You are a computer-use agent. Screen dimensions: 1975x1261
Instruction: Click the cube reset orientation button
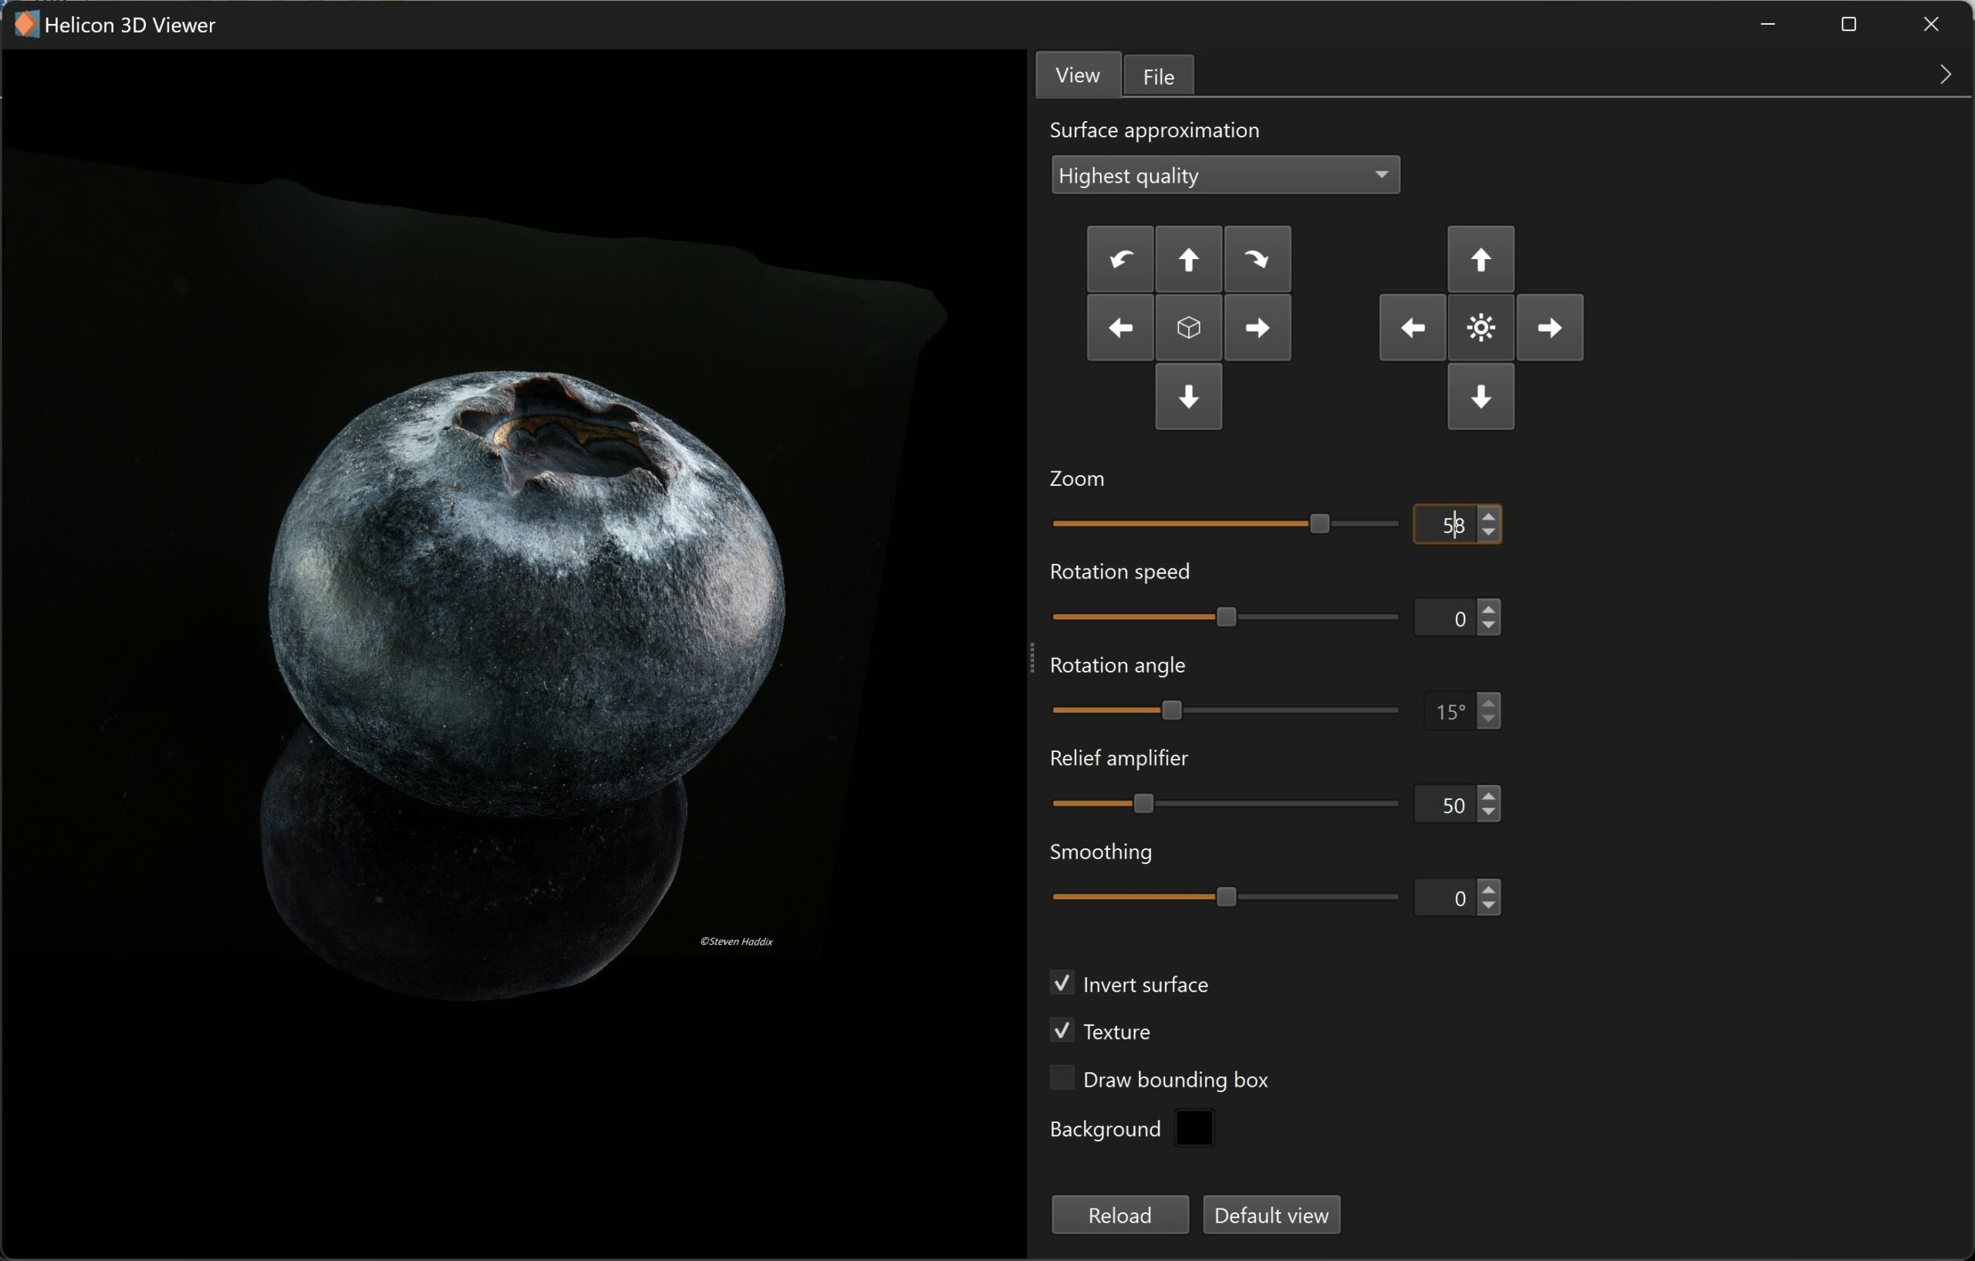point(1188,328)
